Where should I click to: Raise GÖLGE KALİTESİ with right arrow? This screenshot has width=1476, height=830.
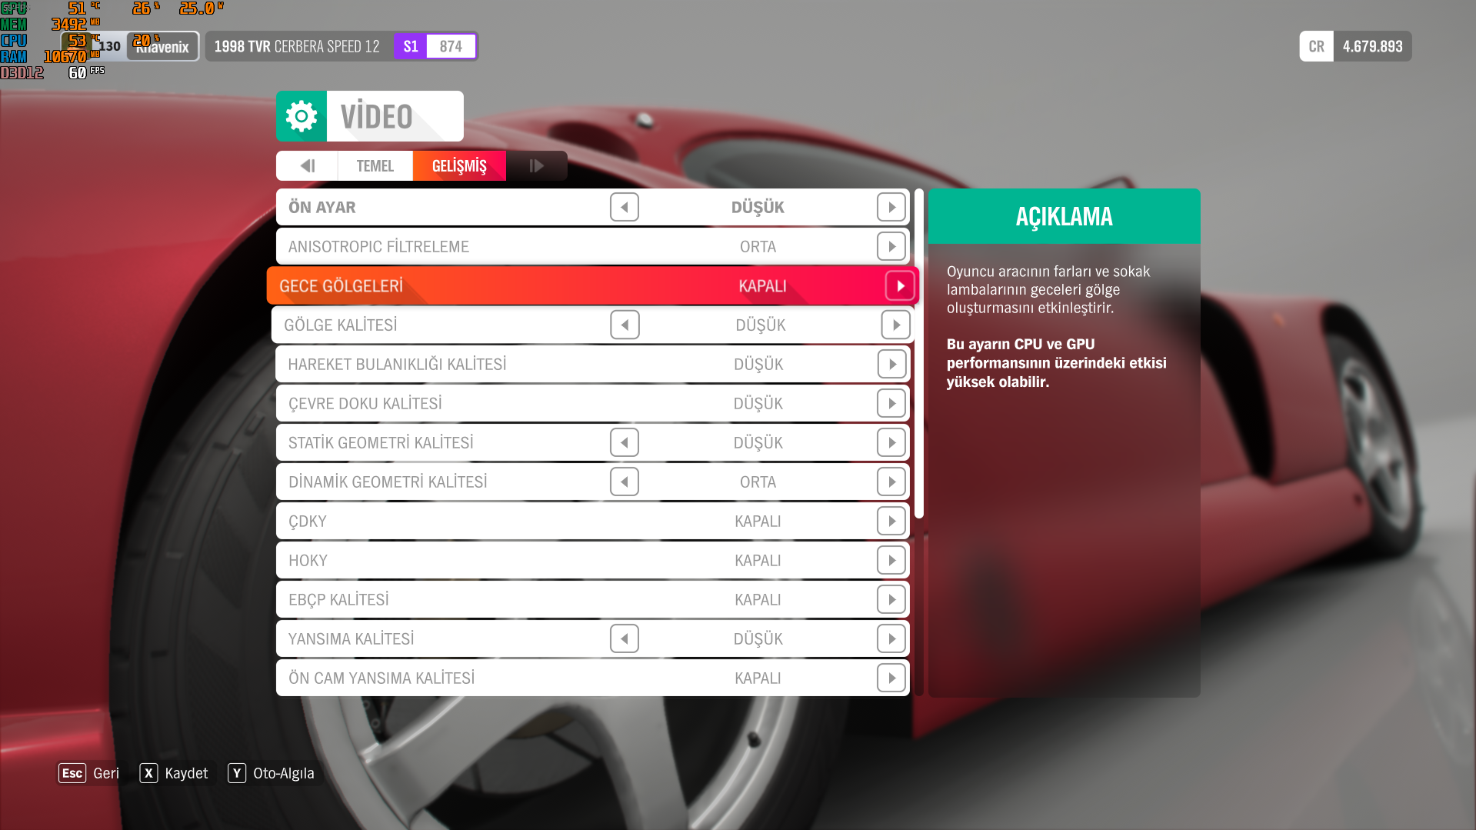coord(896,325)
